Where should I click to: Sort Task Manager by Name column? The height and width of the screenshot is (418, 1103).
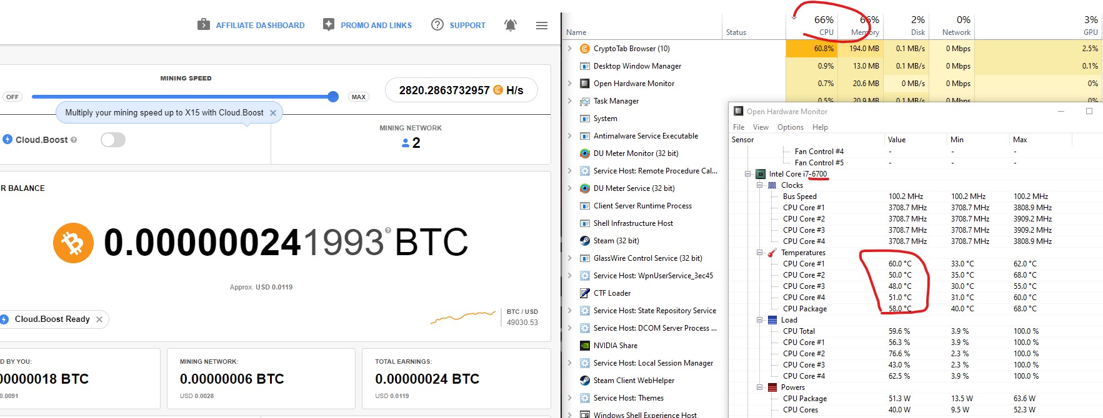pyautogui.click(x=576, y=32)
